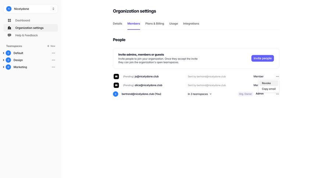Expand the 'In 3 teamspaces' dropdown
The image size is (331, 178).
point(200,94)
